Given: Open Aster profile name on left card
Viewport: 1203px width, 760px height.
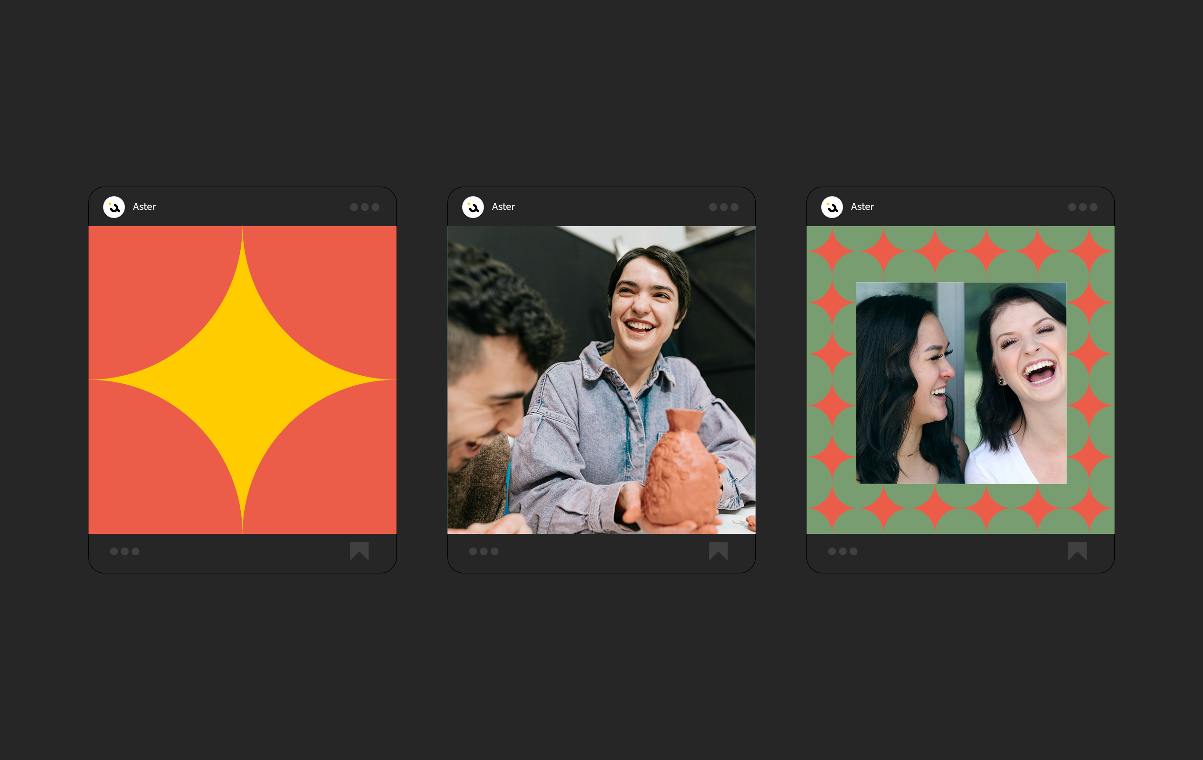Looking at the screenshot, I should (x=144, y=207).
